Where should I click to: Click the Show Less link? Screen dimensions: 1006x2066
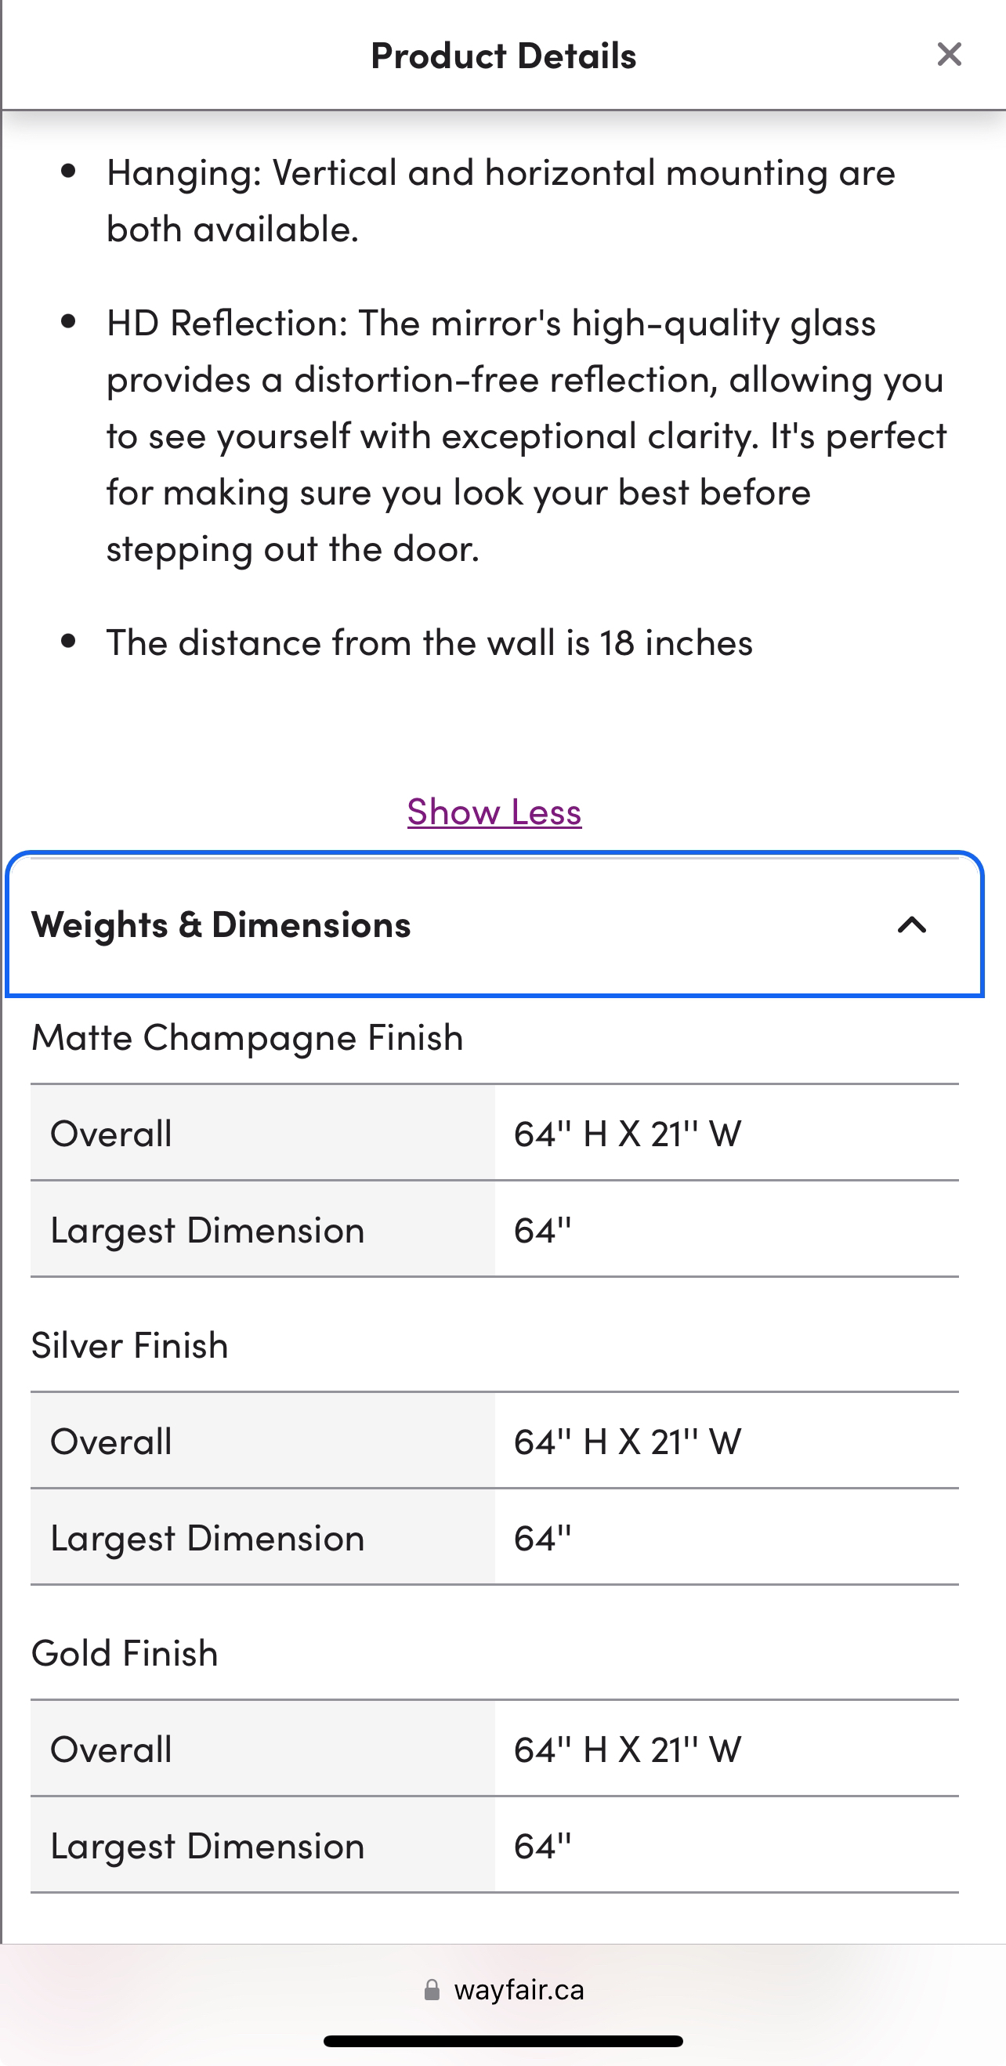[x=494, y=812]
